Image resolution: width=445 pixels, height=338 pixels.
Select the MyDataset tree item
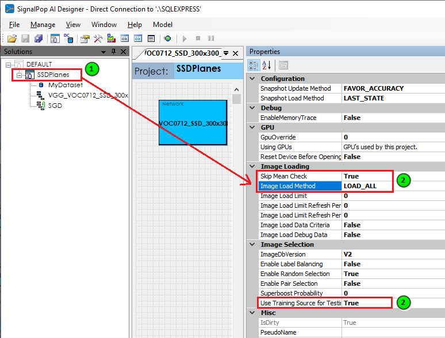[x=66, y=85]
